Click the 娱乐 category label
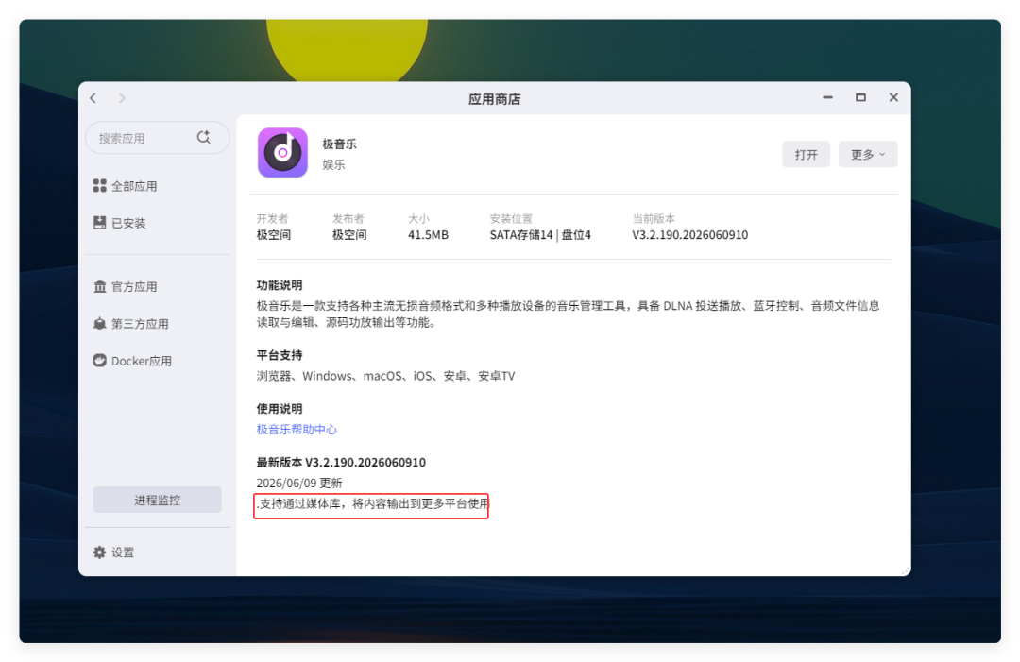 (333, 164)
